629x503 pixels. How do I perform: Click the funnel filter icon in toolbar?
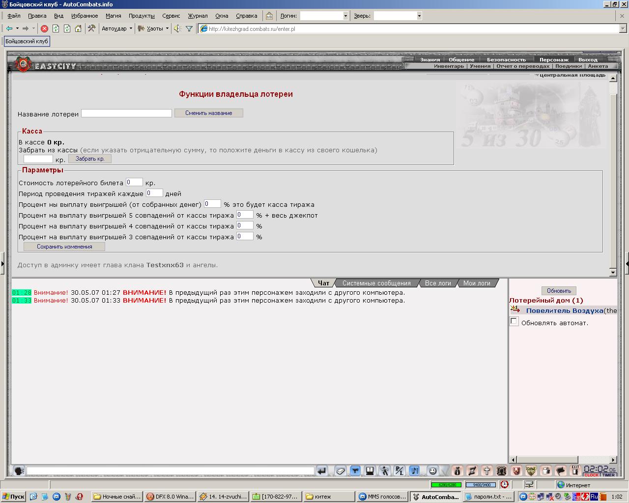[x=189, y=28]
